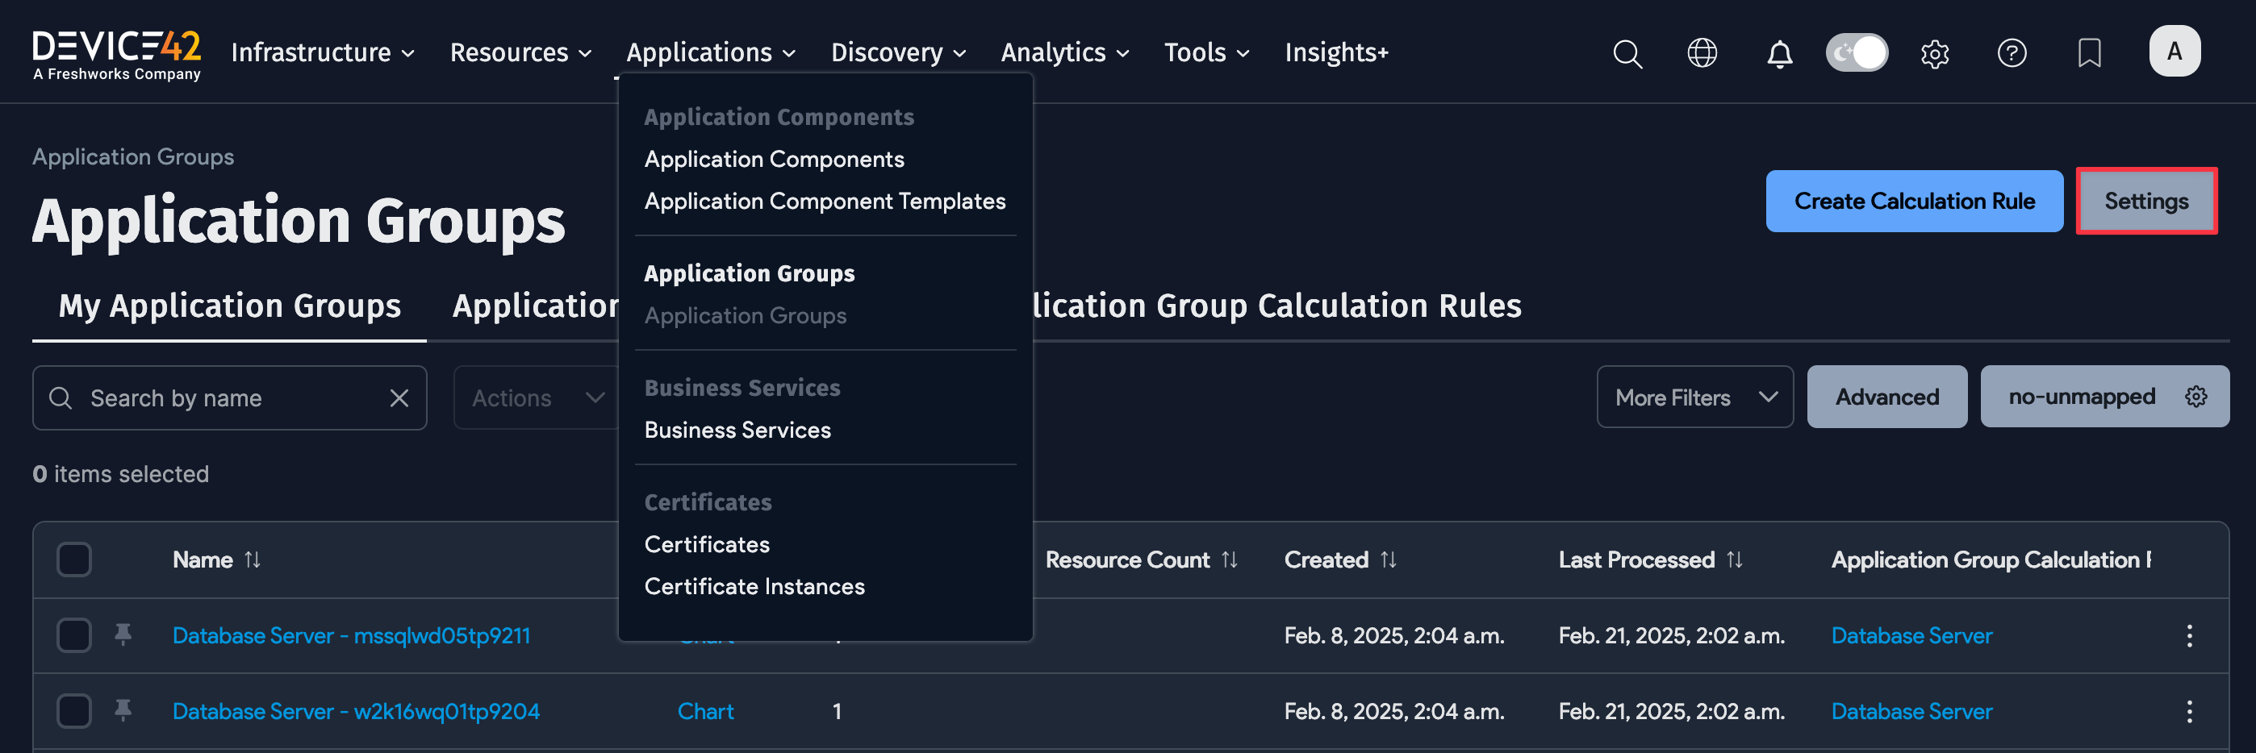Open the settings gear in top bar
Image resolution: width=2256 pixels, height=753 pixels.
(1936, 52)
